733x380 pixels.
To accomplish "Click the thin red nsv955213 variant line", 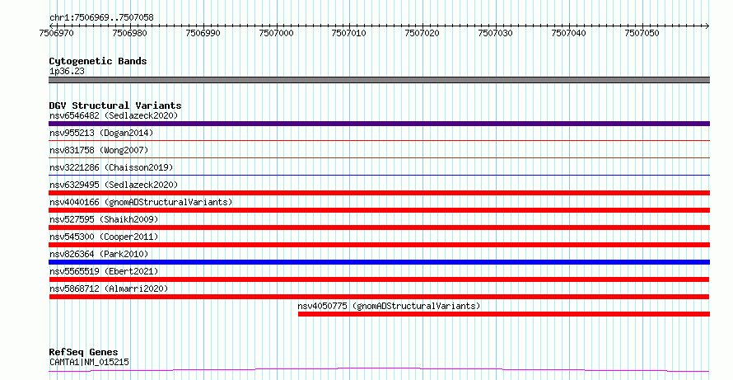I will click(x=379, y=140).
